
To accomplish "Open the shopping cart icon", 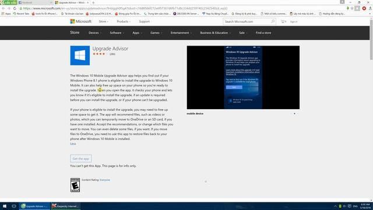I will tap(283, 22).
